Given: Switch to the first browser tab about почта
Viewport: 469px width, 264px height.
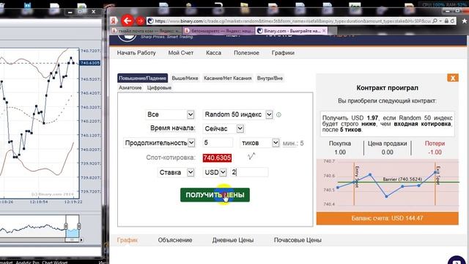Looking at the screenshot, I should pos(146,31).
